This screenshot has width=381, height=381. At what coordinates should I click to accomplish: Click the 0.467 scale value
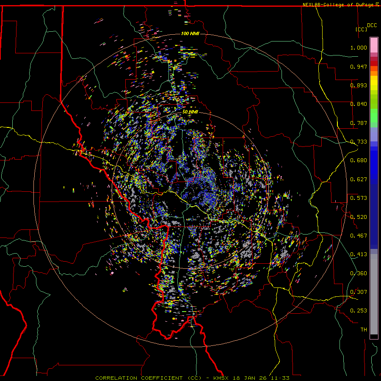(359, 235)
